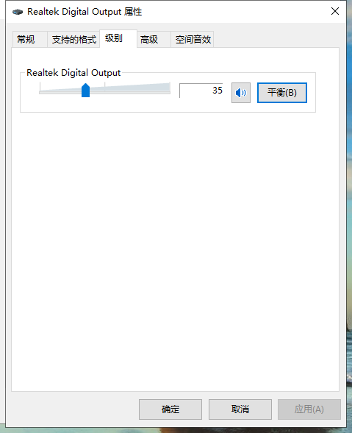Click the device icon in the title bar
This screenshot has height=433, width=352.
click(18, 12)
